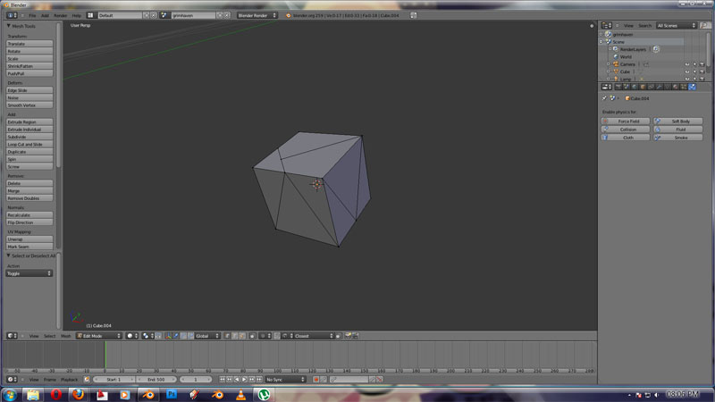Select face select mode icon
The width and height of the screenshot is (715, 402).
pyautogui.click(x=241, y=336)
